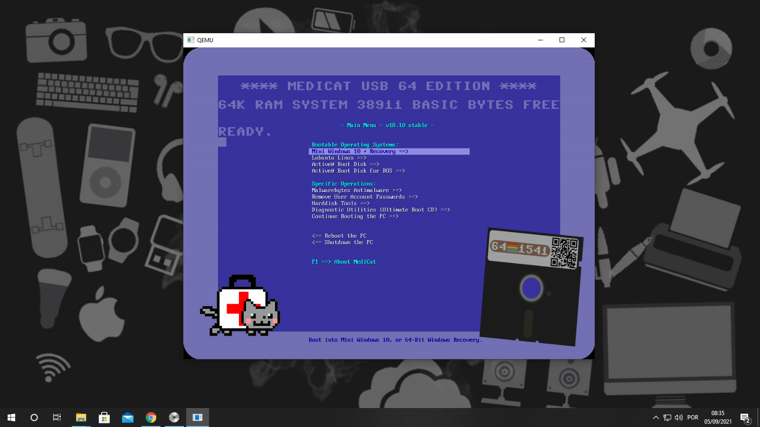Click the boot description hint at bottom
The height and width of the screenshot is (427, 760).
(395, 340)
